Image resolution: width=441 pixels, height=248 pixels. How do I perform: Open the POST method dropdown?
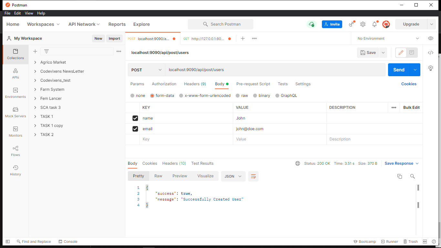click(146, 70)
